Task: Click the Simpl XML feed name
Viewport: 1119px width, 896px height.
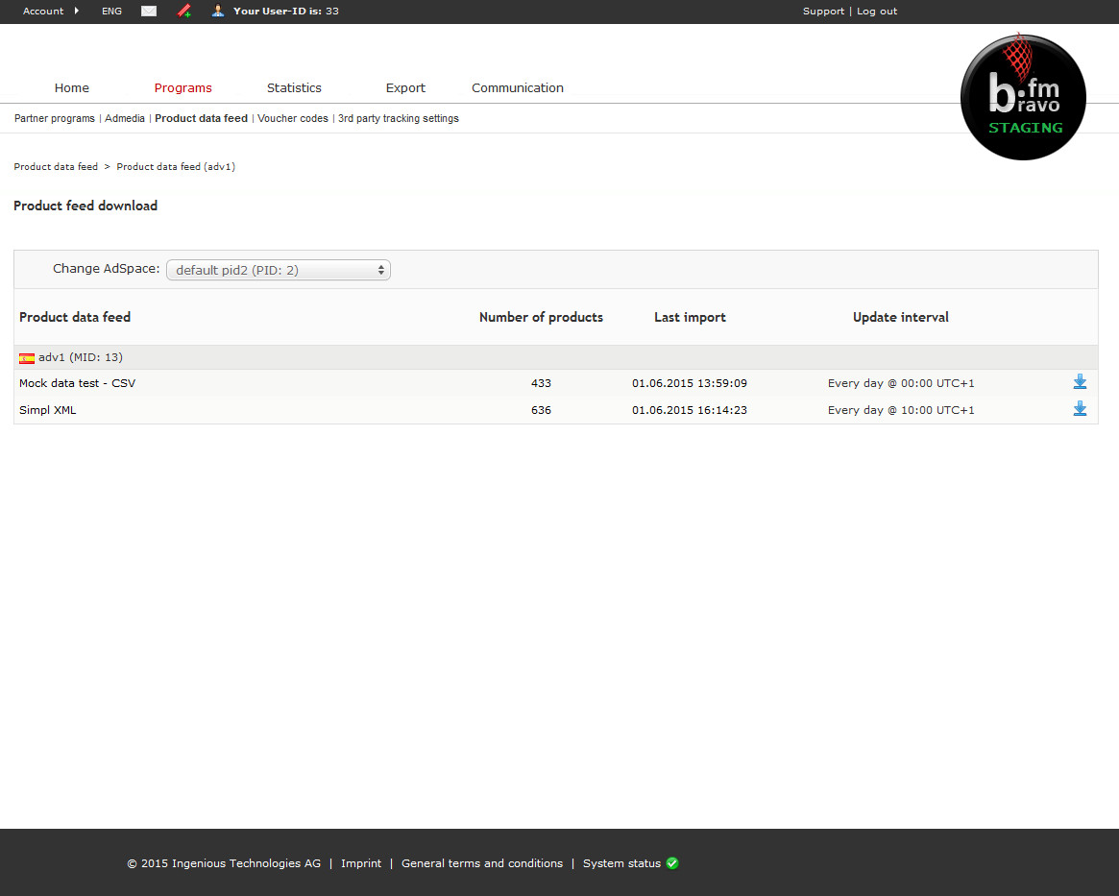Action: click(x=48, y=410)
